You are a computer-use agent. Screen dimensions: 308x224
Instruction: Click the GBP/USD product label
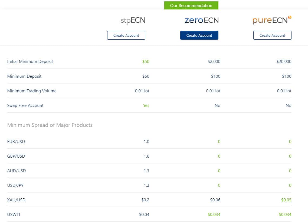[x=16, y=156]
